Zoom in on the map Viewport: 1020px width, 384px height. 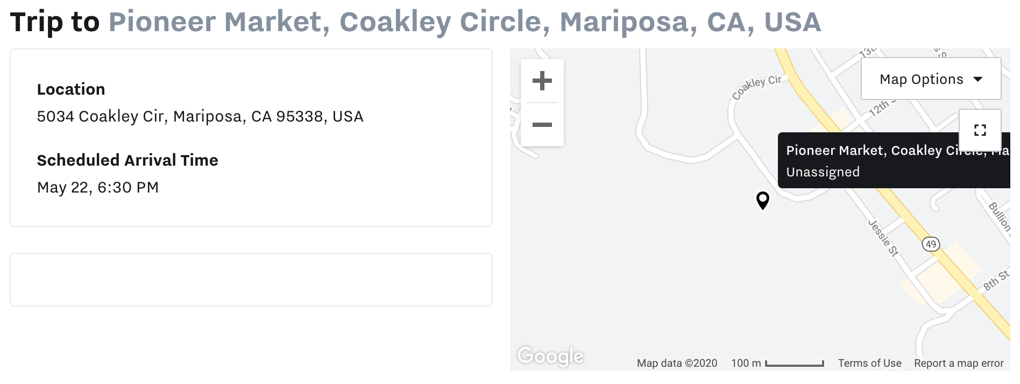pos(542,81)
